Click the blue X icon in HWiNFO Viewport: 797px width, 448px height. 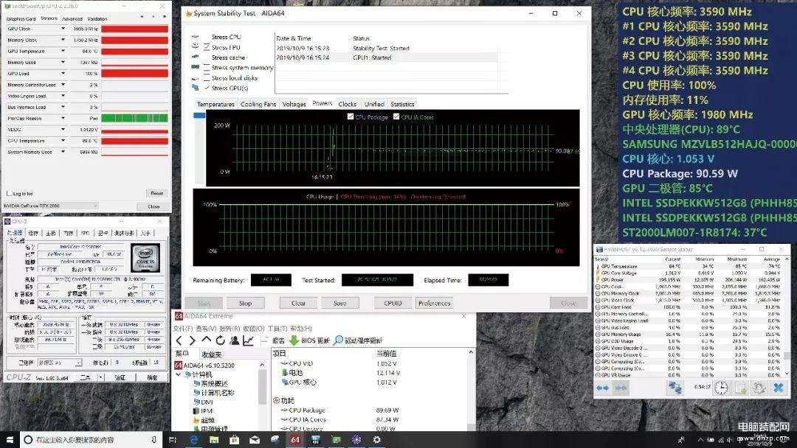click(x=779, y=388)
